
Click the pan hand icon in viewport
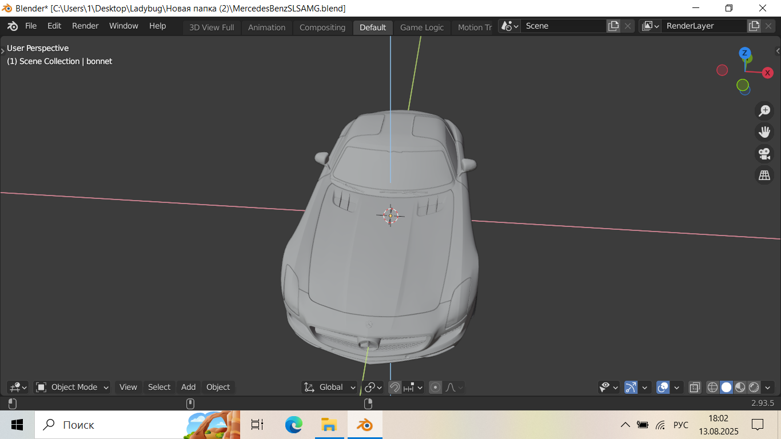click(764, 132)
